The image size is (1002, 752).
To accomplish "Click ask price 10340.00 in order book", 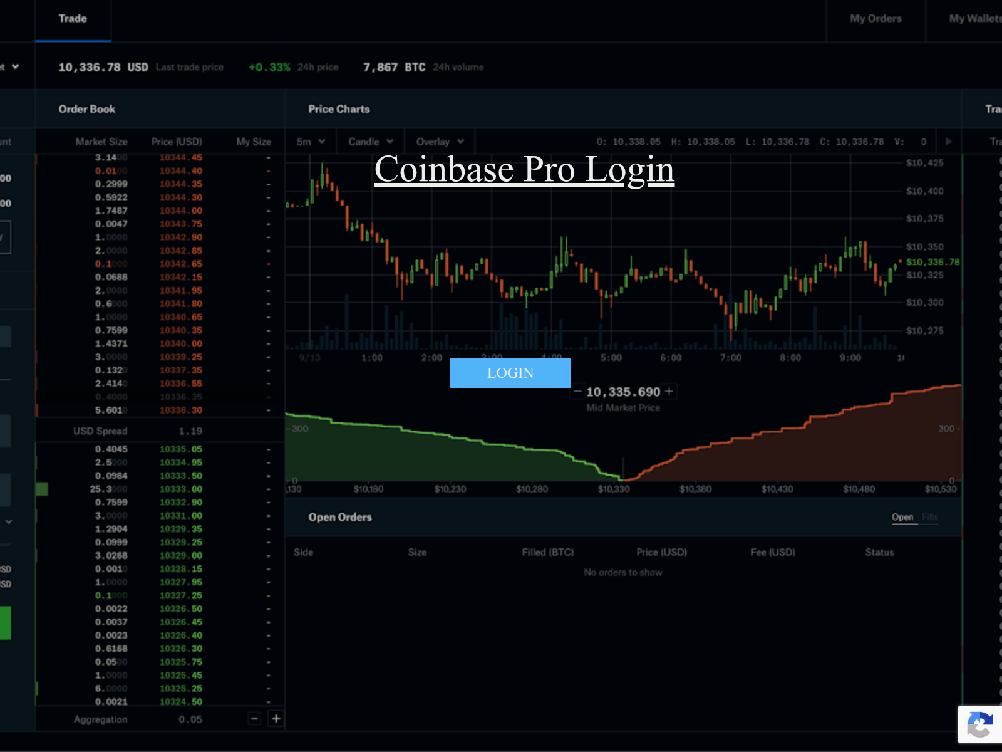I will click(x=181, y=344).
